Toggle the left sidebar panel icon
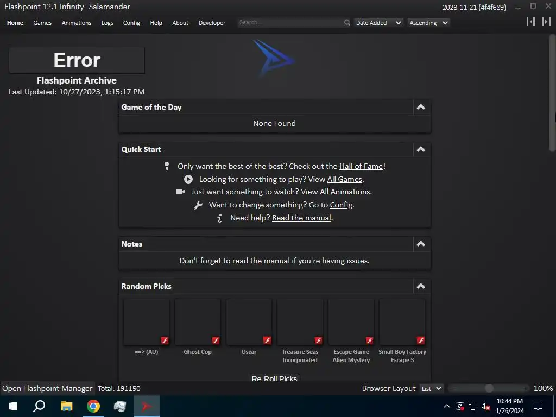The width and height of the screenshot is (556, 417). point(531,22)
